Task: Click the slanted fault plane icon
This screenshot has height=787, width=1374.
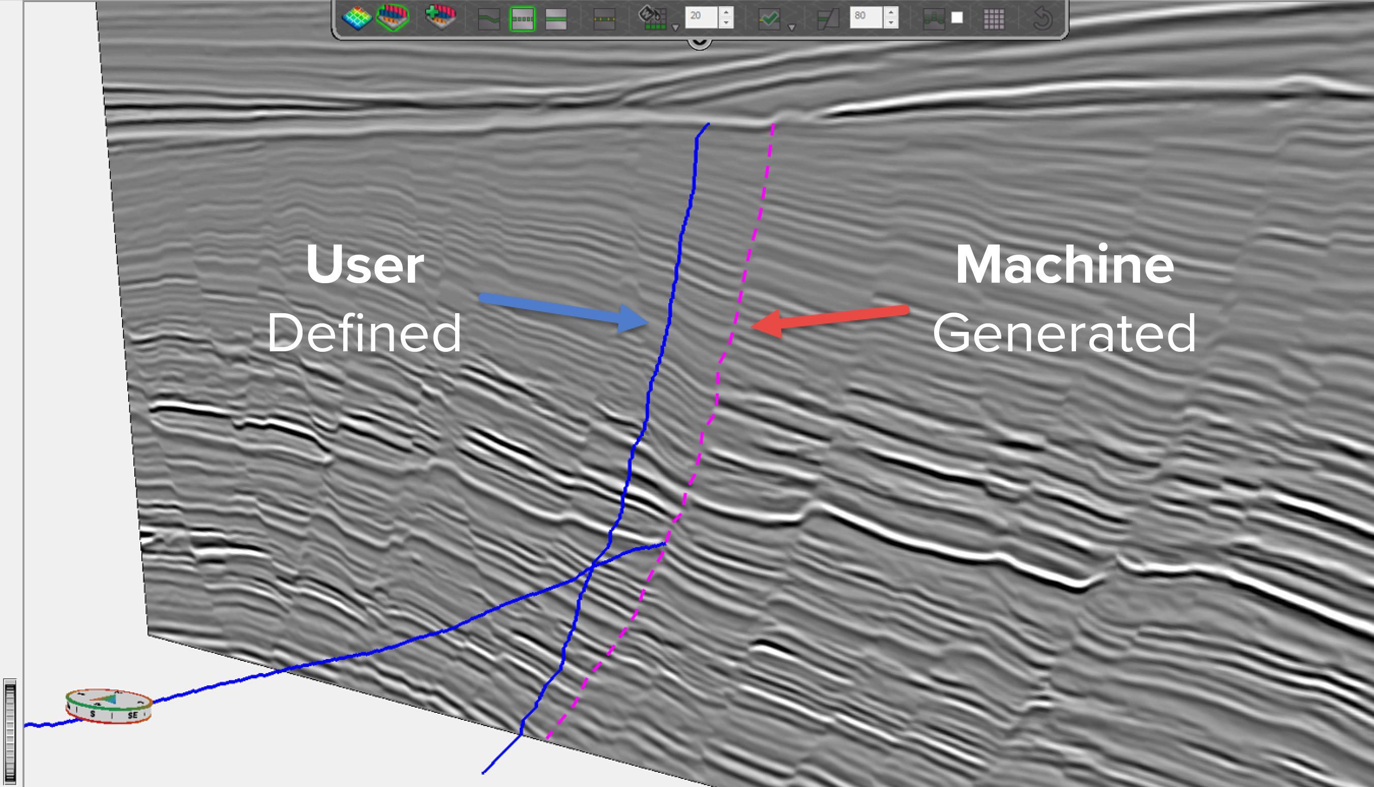Action: point(827,19)
